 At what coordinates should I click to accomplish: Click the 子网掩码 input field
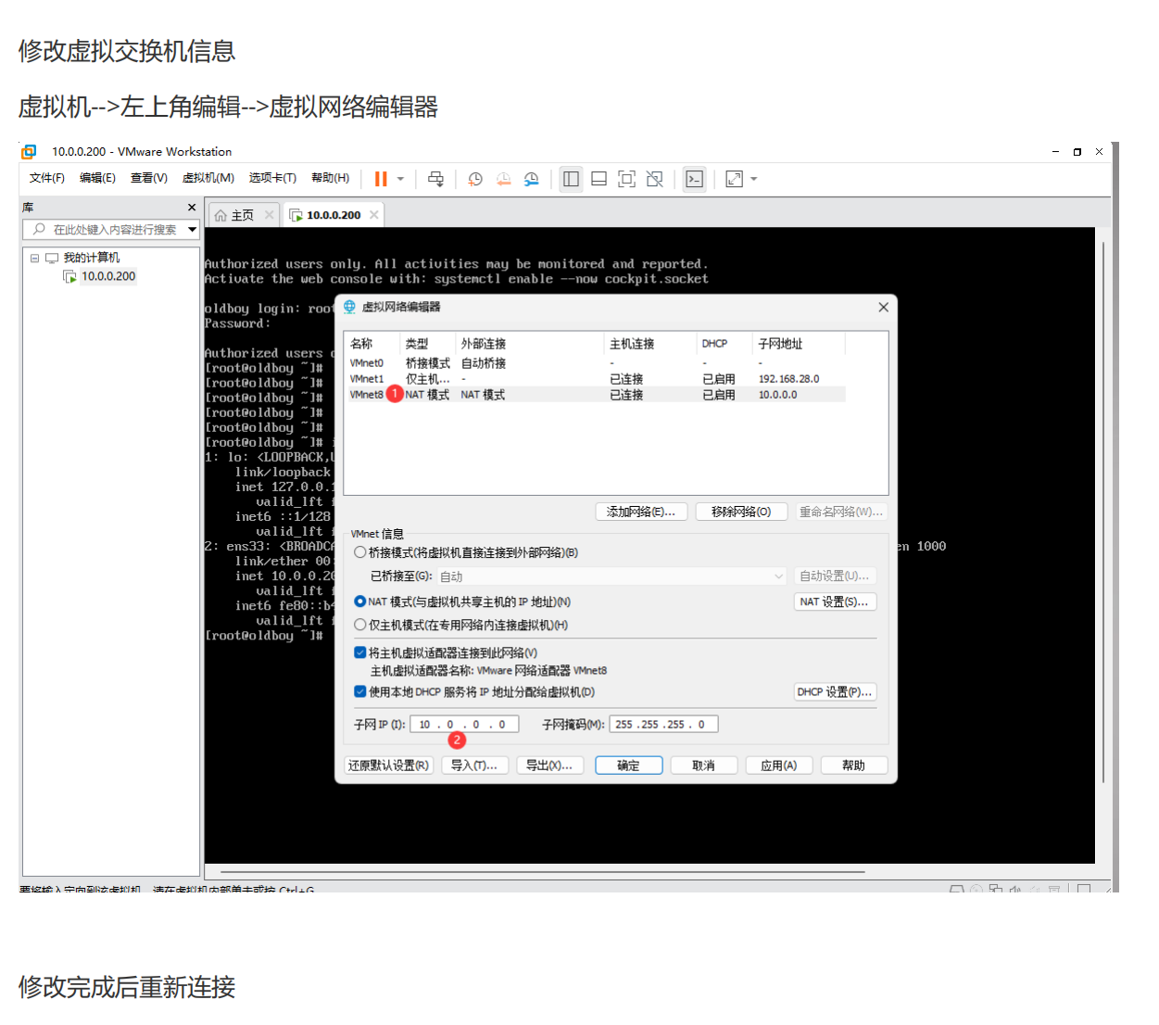663,725
